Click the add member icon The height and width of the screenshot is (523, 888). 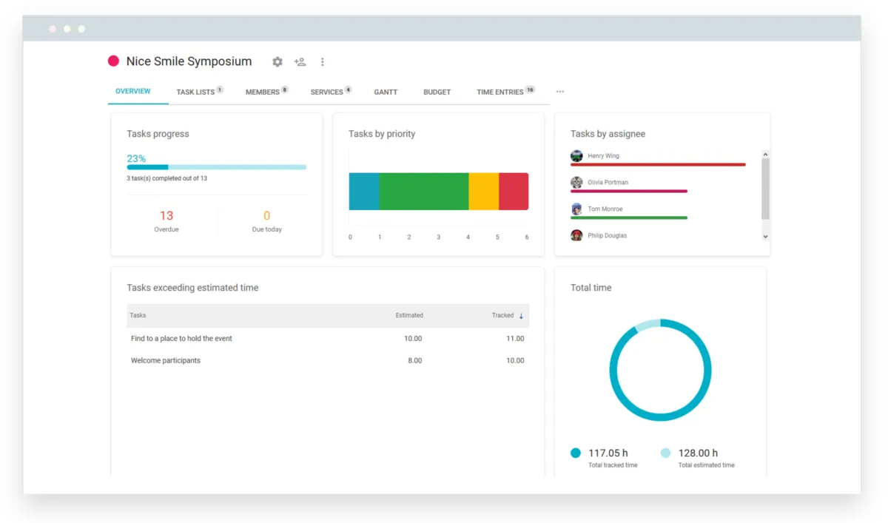click(300, 62)
